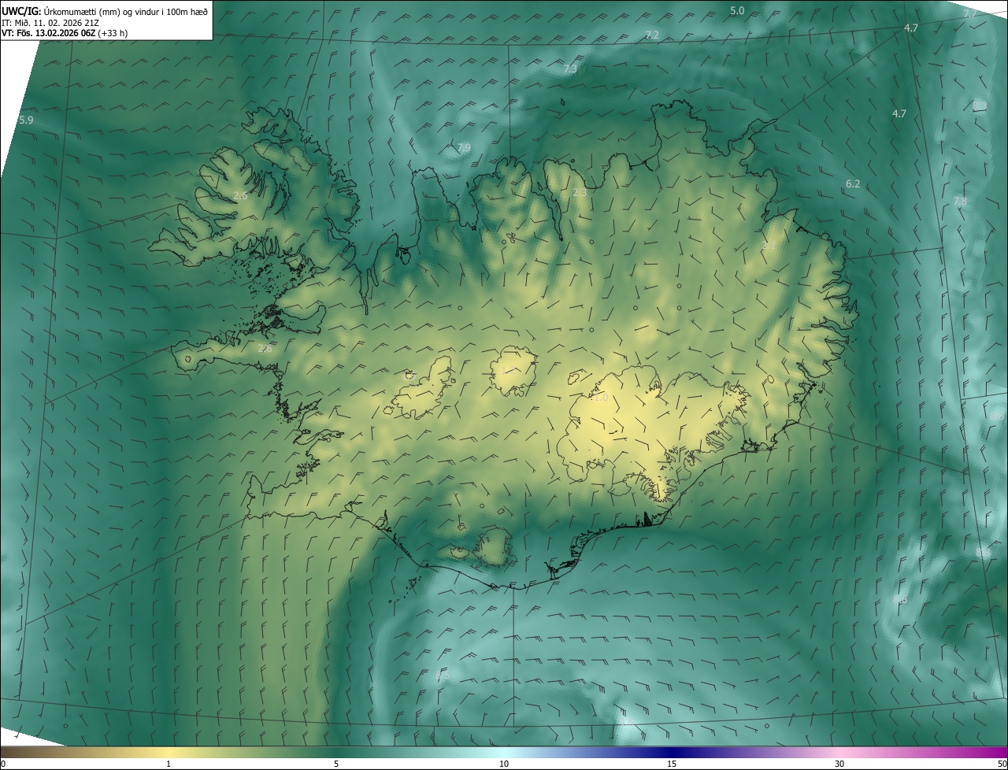Click the '2.3' value label

[x=580, y=193]
